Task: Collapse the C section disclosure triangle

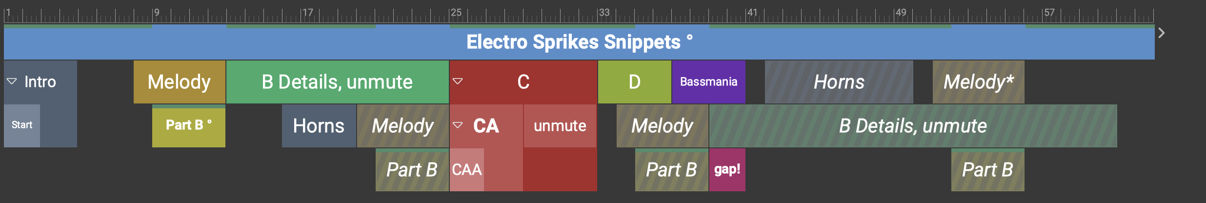Action: pyautogui.click(x=458, y=81)
